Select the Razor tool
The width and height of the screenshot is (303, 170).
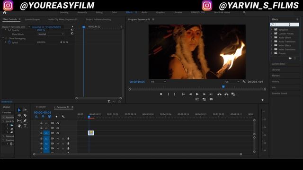(25, 115)
